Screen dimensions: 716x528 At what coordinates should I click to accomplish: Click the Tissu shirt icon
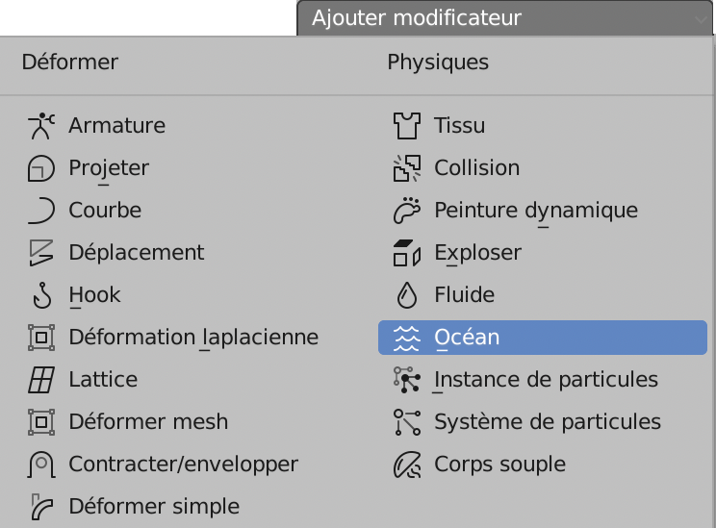(407, 126)
